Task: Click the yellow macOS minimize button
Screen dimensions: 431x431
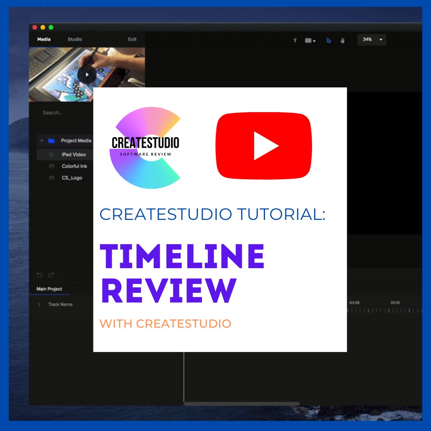Action: point(43,27)
